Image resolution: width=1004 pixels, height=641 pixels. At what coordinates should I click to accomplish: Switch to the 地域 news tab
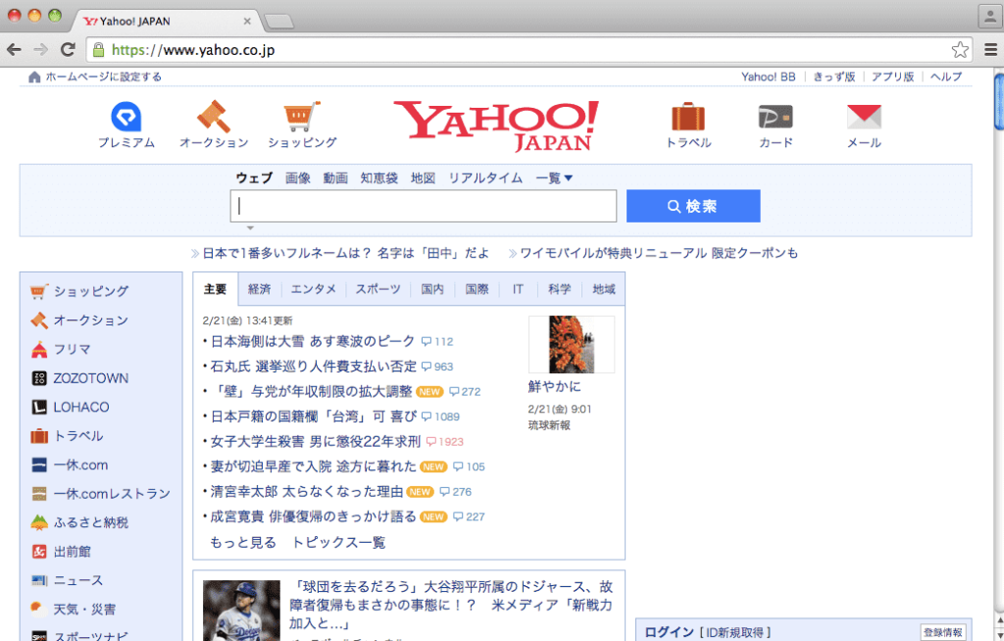604,289
